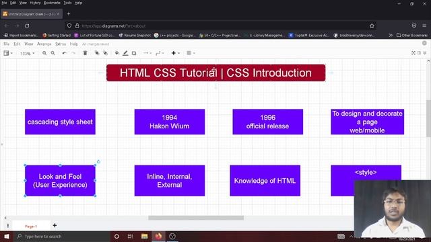Open the Fill Color bucket tool

(x=117, y=53)
